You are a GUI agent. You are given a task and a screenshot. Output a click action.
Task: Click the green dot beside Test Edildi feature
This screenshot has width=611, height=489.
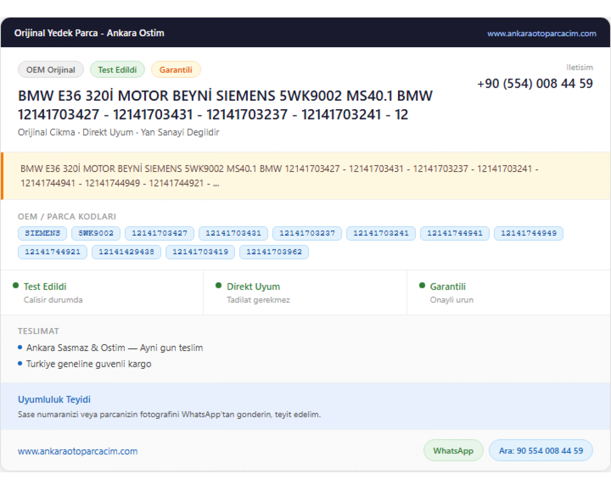pyautogui.click(x=15, y=286)
